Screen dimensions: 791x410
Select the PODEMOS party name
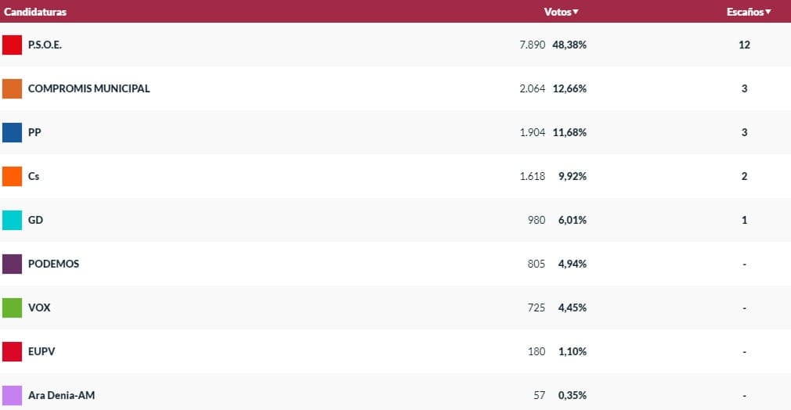[53, 264]
